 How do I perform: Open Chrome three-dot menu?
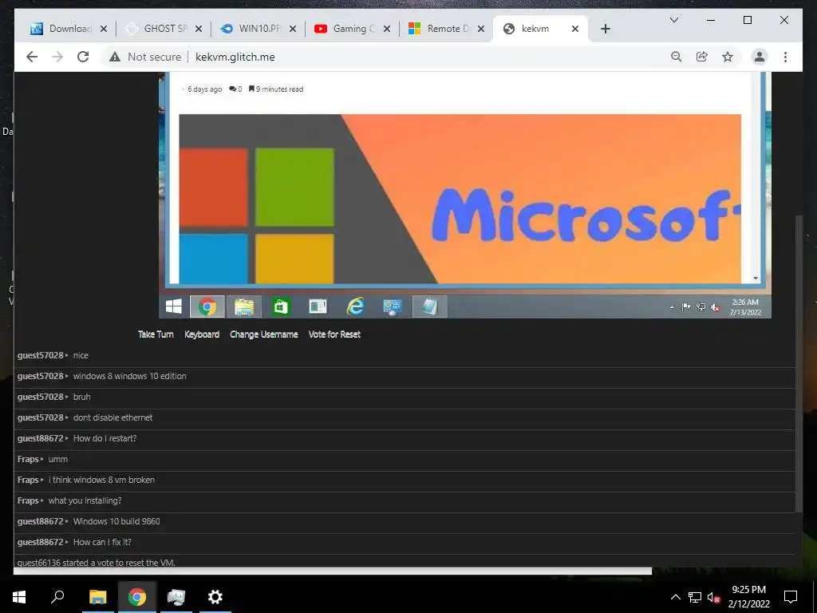[785, 57]
